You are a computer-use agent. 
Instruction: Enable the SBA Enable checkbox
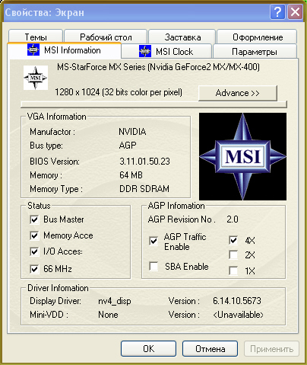pos(153,267)
